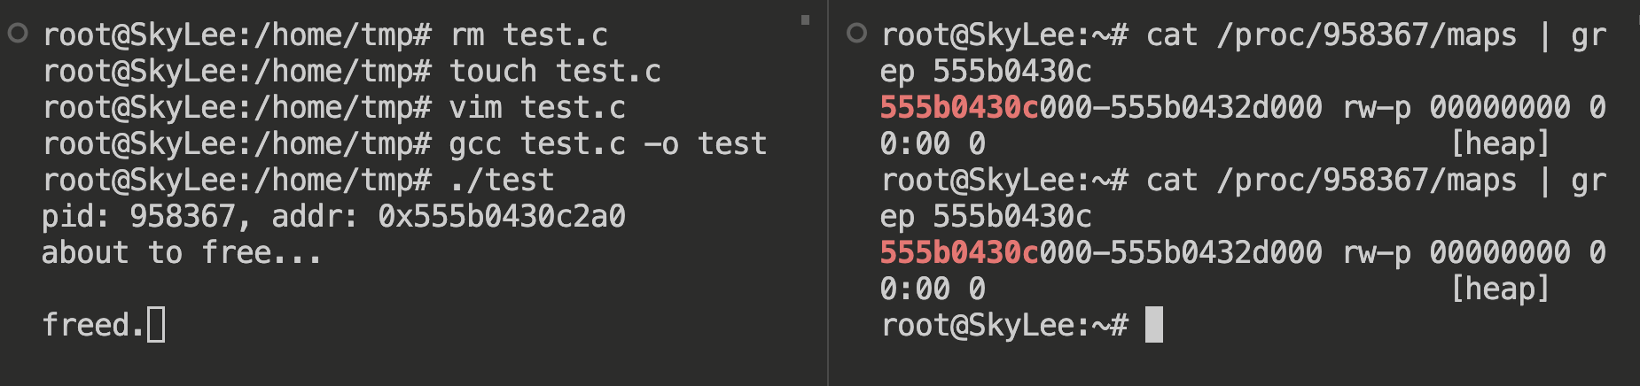Click the "about to free..." output line

(x=181, y=253)
